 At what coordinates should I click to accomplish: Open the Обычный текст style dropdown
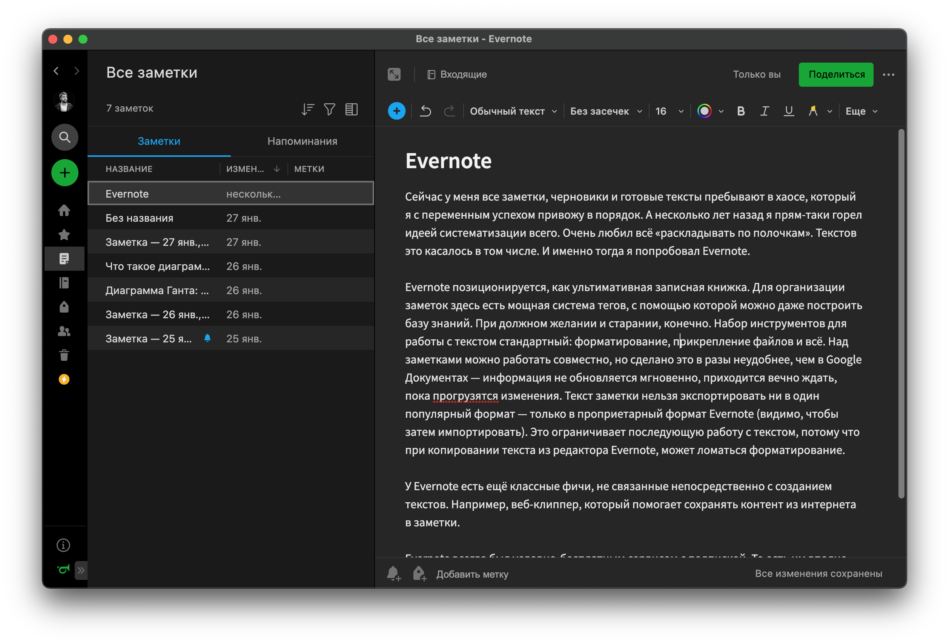(x=513, y=111)
